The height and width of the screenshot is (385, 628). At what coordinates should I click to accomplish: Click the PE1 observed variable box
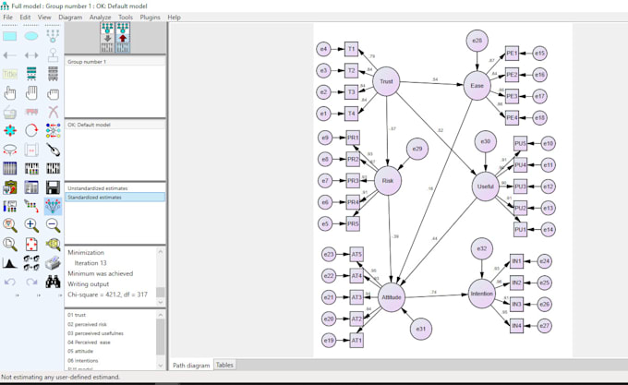(x=512, y=54)
